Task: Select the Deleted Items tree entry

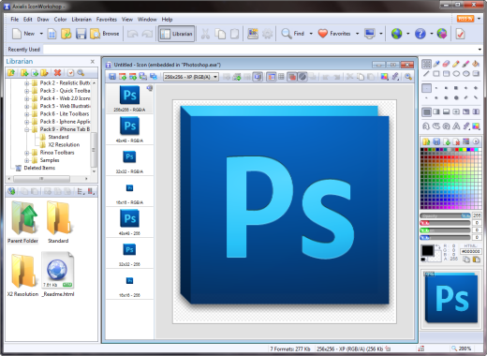Action: click(39, 168)
